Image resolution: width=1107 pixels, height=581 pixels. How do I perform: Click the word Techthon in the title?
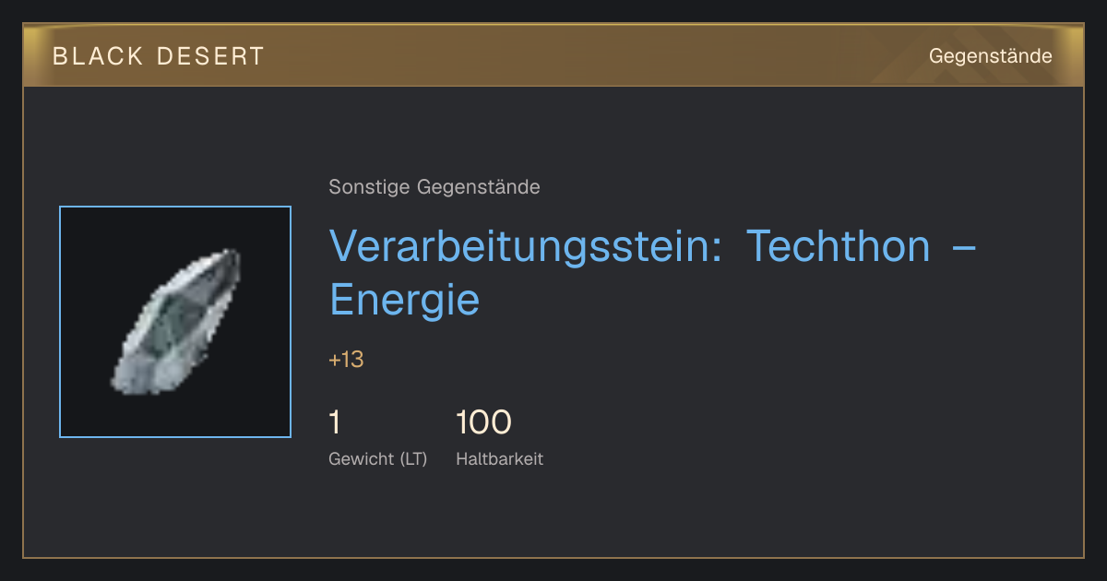pos(838,246)
